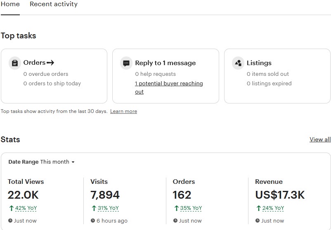The width and height of the screenshot is (331, 230).
Task: Click the Visits label
Action: pyautogui.click(x=99, y=182)
